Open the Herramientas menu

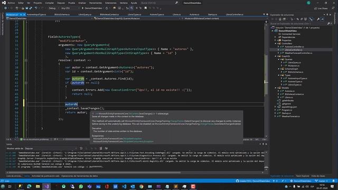click(96, 3)
